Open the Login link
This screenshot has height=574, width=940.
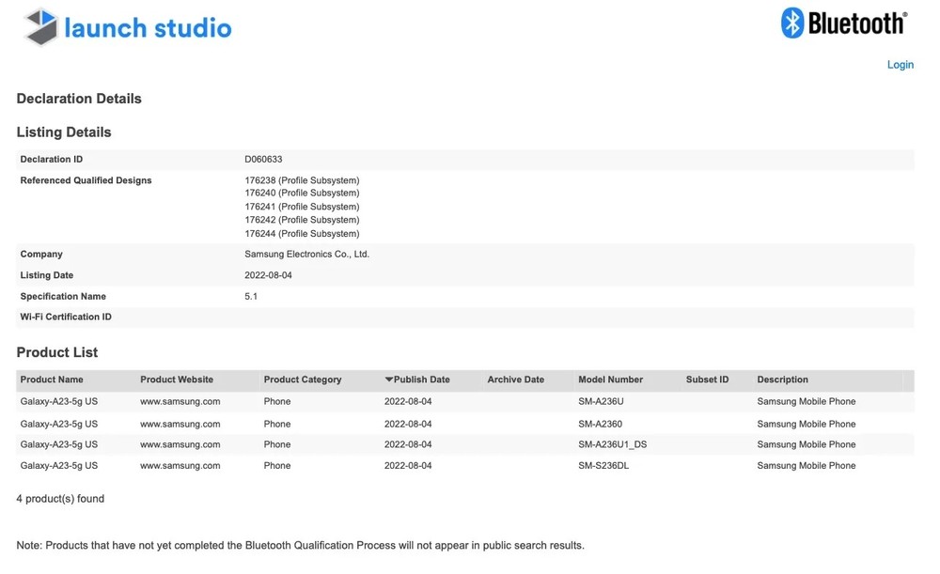click(x=900, y=65)
